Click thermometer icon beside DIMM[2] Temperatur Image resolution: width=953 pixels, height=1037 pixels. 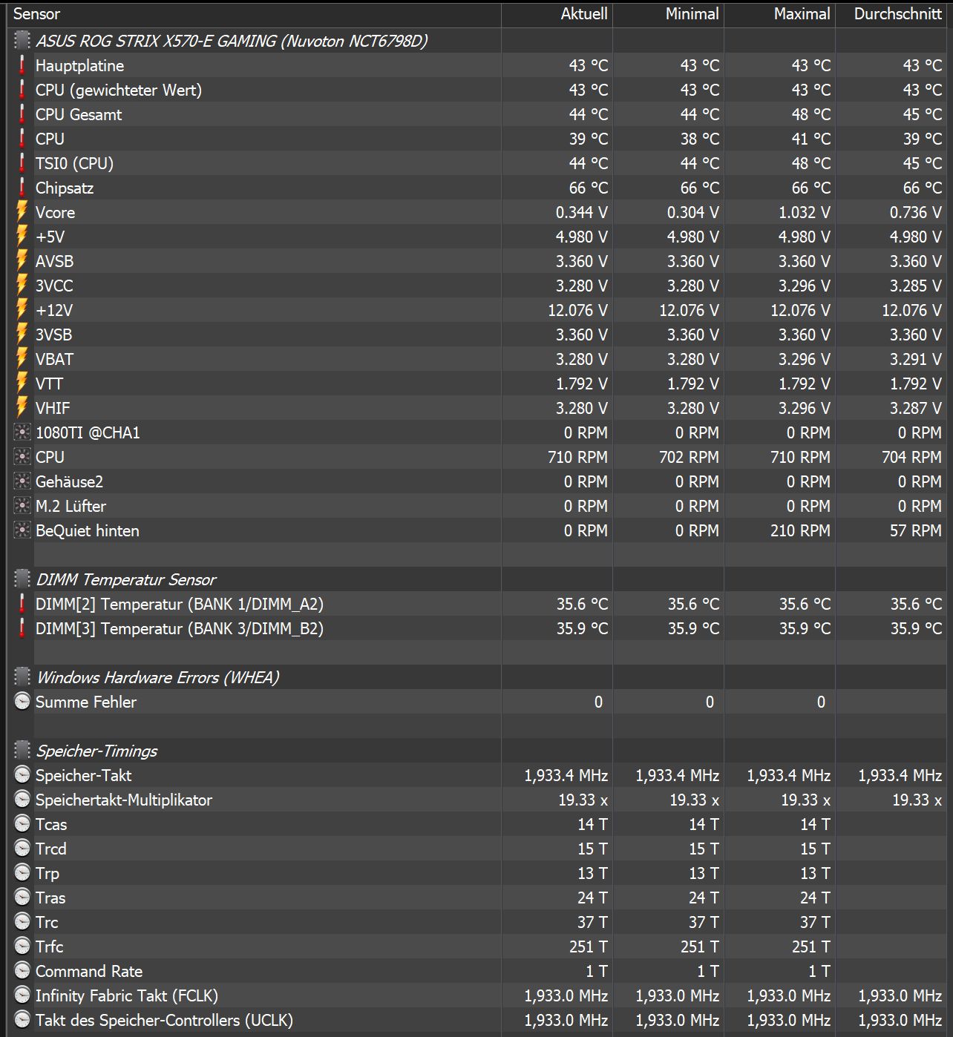click(x=22, y=604)
